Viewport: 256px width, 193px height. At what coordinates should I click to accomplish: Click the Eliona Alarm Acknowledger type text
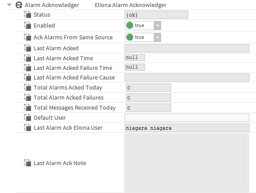[131, 5]
